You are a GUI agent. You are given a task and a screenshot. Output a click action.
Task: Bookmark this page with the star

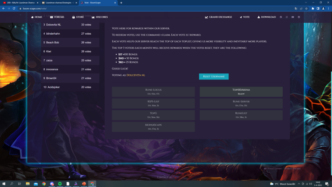[x=306, y=9]
